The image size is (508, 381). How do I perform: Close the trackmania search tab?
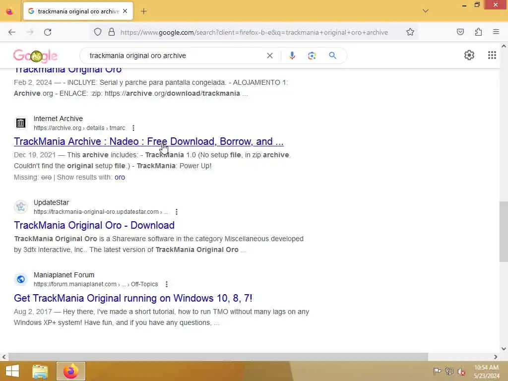125,11
